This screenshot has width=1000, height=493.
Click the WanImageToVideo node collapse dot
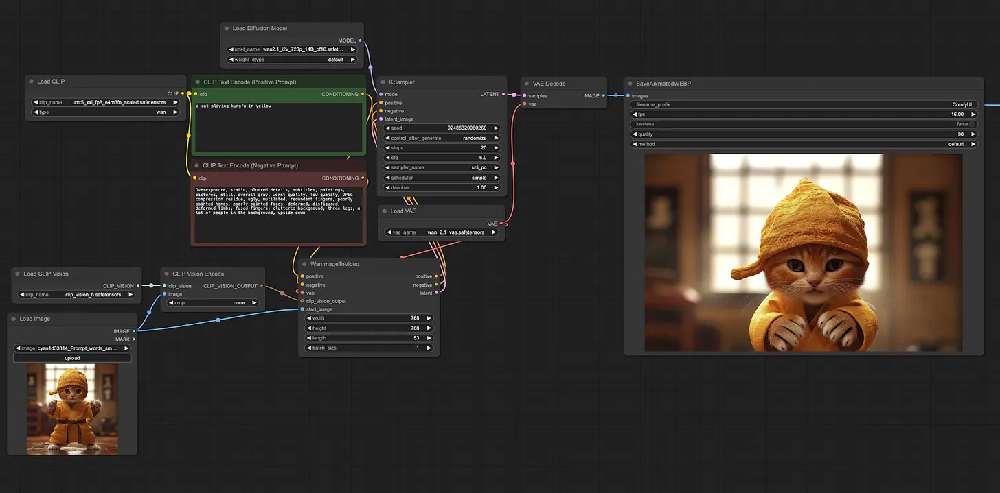[x=304, y=264]
